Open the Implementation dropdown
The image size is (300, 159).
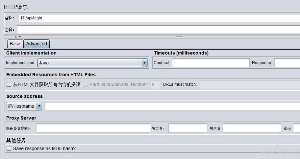click(144, 63)
